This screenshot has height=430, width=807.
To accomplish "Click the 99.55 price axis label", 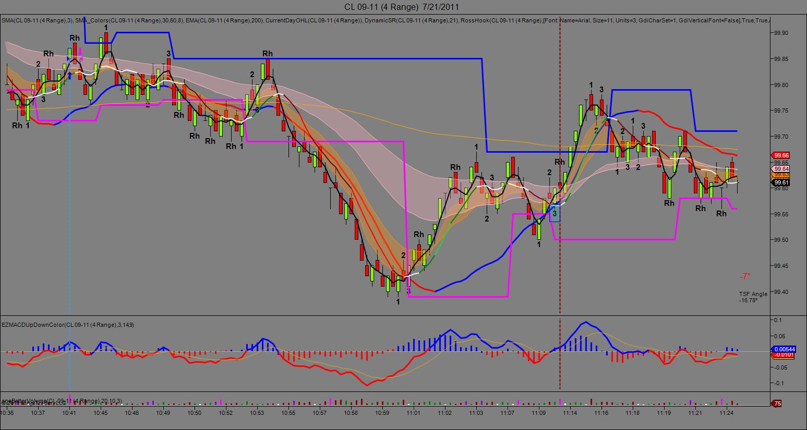I will pyautogui.click(x=781, y=214).
